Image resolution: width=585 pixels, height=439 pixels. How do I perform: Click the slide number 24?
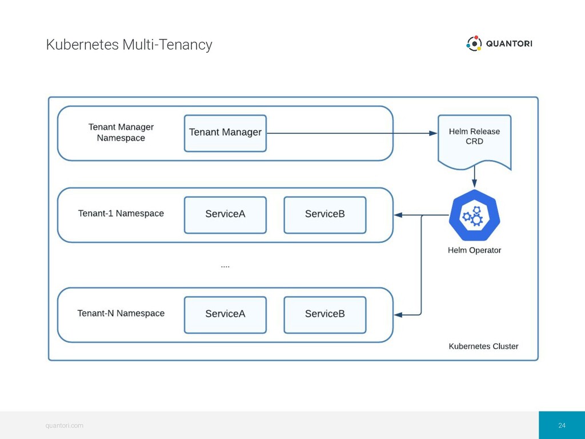[562, 425]
